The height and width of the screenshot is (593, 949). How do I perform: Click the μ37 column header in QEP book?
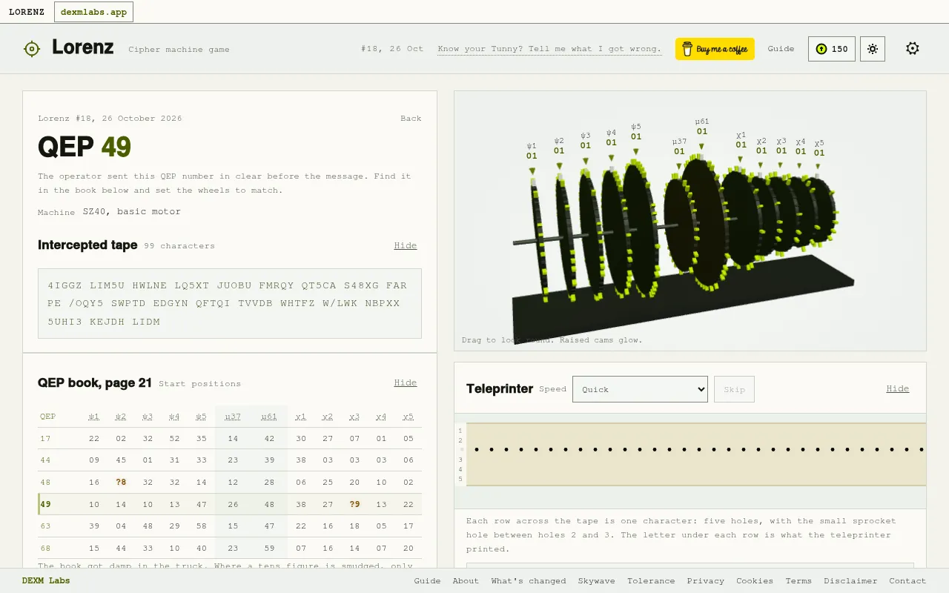click(233, 417)
